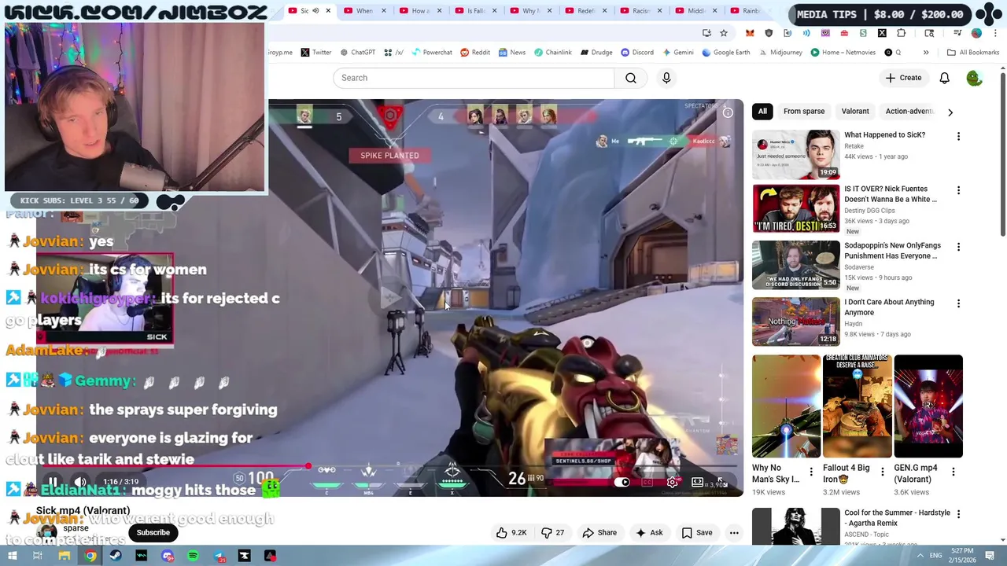Open Steam from the taskbar

tap(116, 556)
